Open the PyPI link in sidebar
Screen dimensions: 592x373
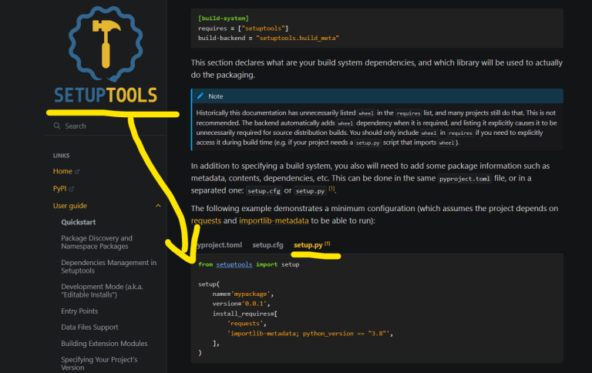point(60,188)
